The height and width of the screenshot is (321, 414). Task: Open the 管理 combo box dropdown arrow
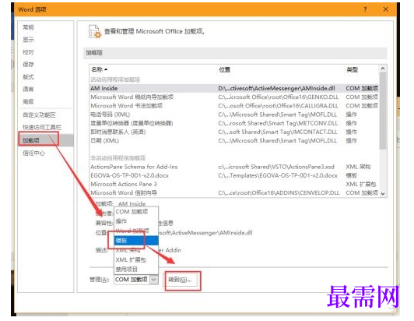[154, 280]
